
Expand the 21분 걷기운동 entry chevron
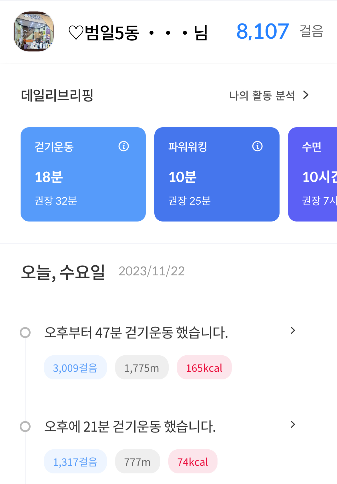292,425
